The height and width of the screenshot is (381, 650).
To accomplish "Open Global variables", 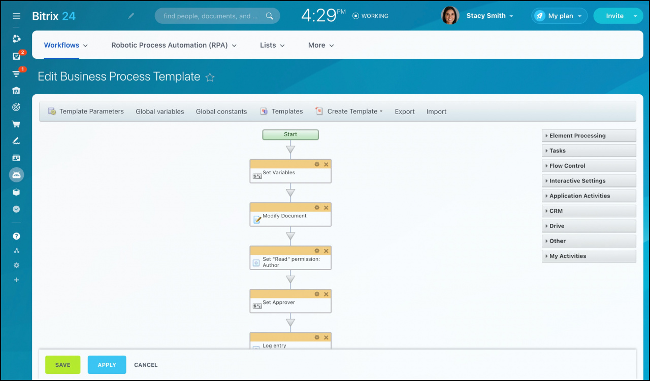I will tap(160, 111).
